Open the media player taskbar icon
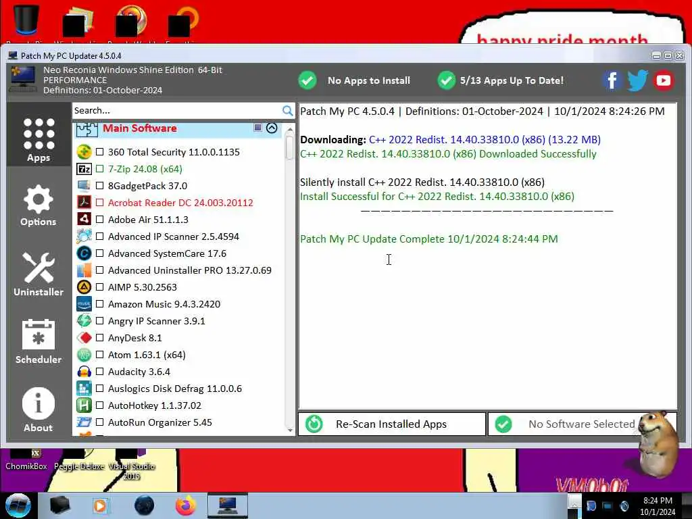The height and width of the screenshot is (519, 692). (100, 505)
